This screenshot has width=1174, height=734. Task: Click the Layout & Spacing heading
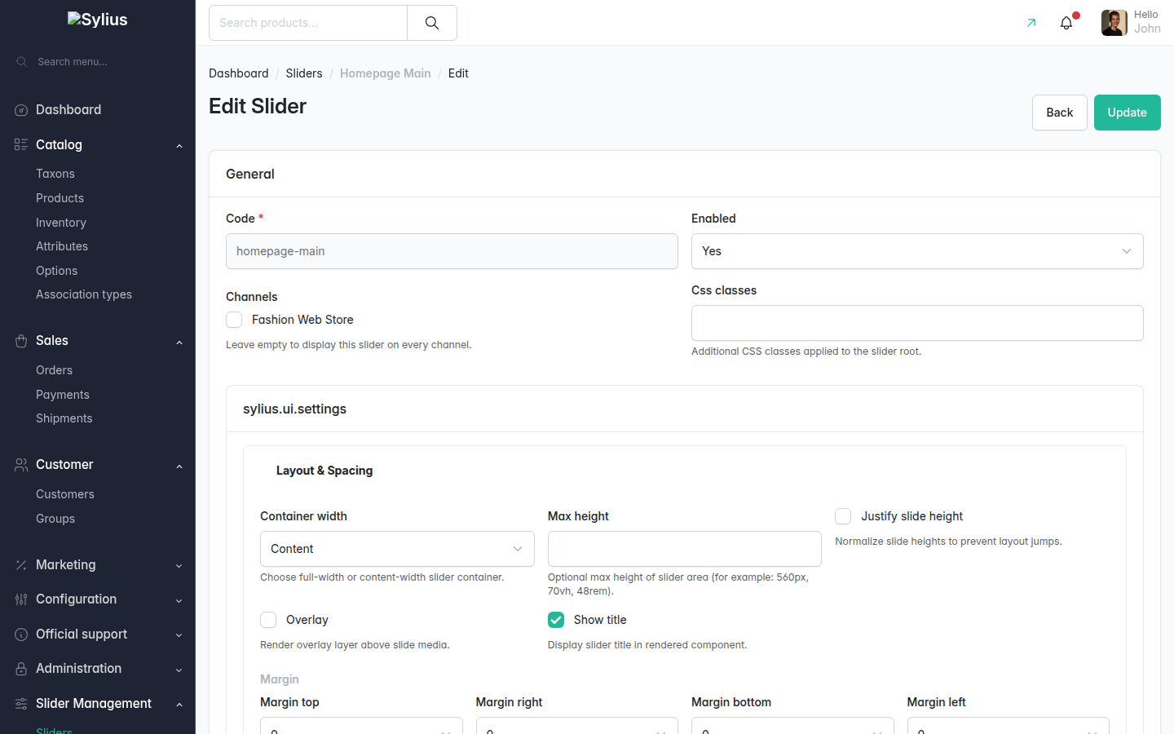(324, 471)
